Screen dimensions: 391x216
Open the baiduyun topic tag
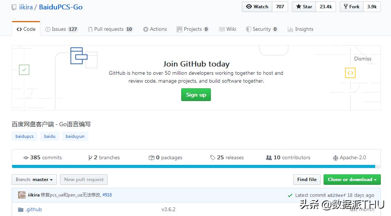(x=75, y=136)
